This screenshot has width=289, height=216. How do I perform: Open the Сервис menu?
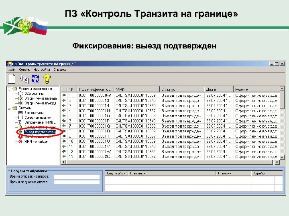click(24, 70)
